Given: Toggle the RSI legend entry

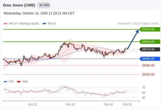Looking at the screenshot, I should pyautogui.click(x=9, y=82).
